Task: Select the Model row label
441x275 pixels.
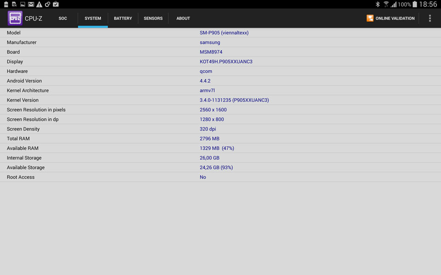Action: pyautogui.click(x=13, y=33)
